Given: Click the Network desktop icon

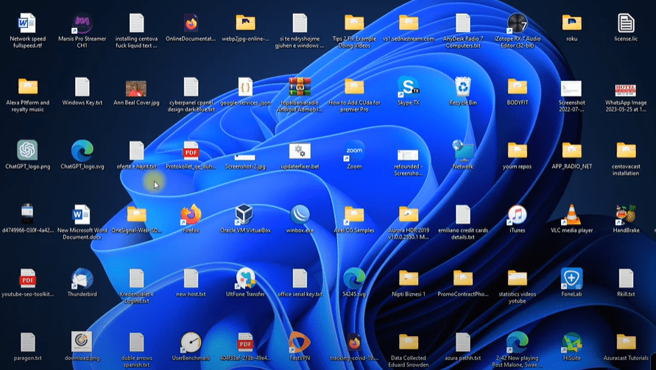Looking at the screenshot, I should 462,151.
